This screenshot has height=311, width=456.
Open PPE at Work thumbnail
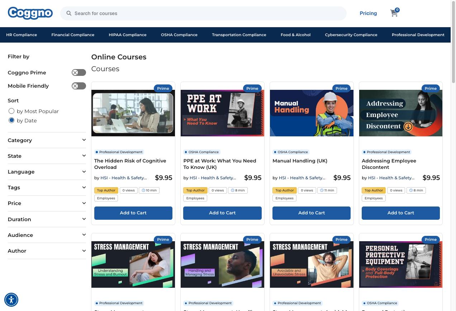(x=222, y=113)
